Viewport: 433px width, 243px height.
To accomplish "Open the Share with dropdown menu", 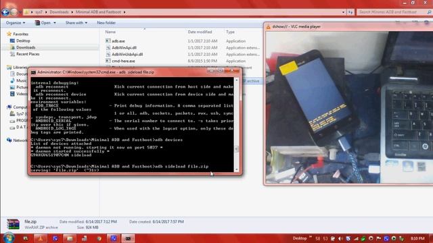I will (76, 23).
